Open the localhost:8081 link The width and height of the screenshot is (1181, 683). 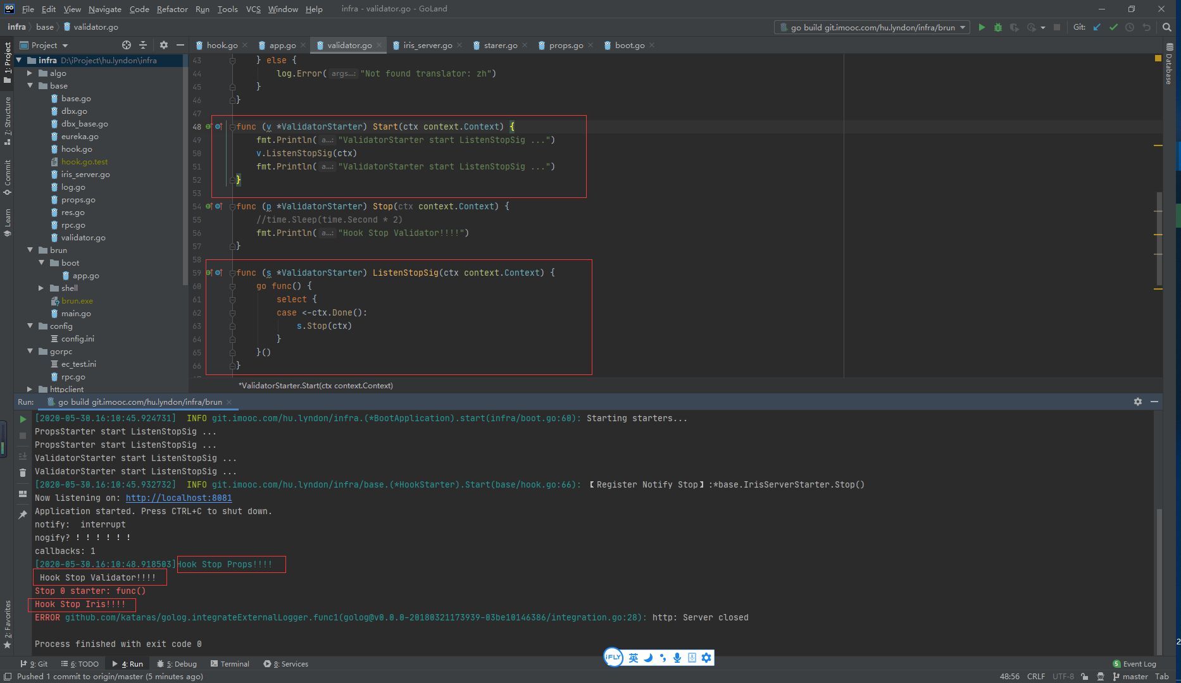(x=178, y=498)
